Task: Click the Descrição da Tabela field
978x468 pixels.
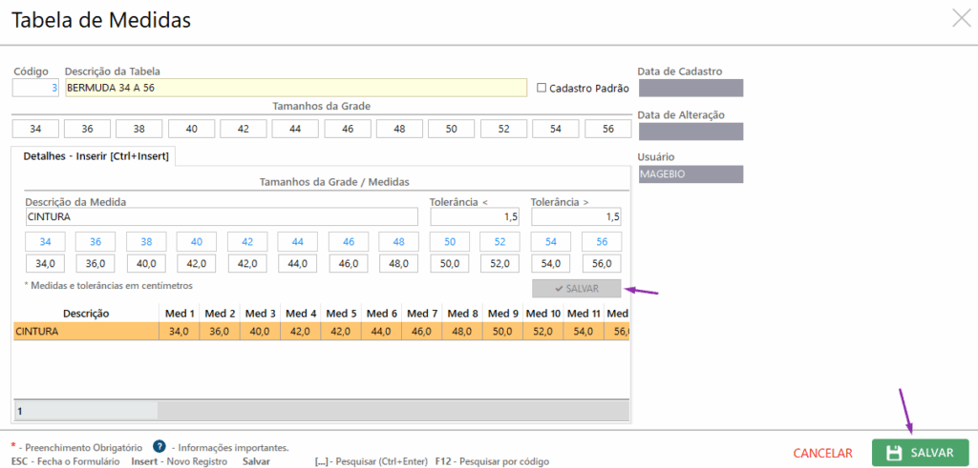Action: coord(295,88)
